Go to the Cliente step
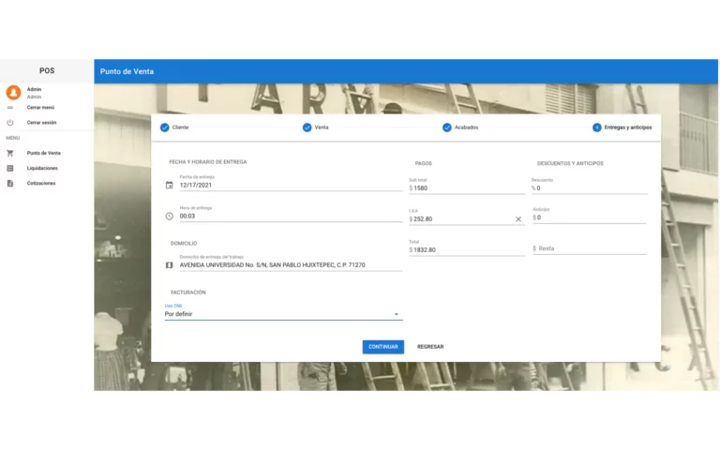 tap(174, 127)
